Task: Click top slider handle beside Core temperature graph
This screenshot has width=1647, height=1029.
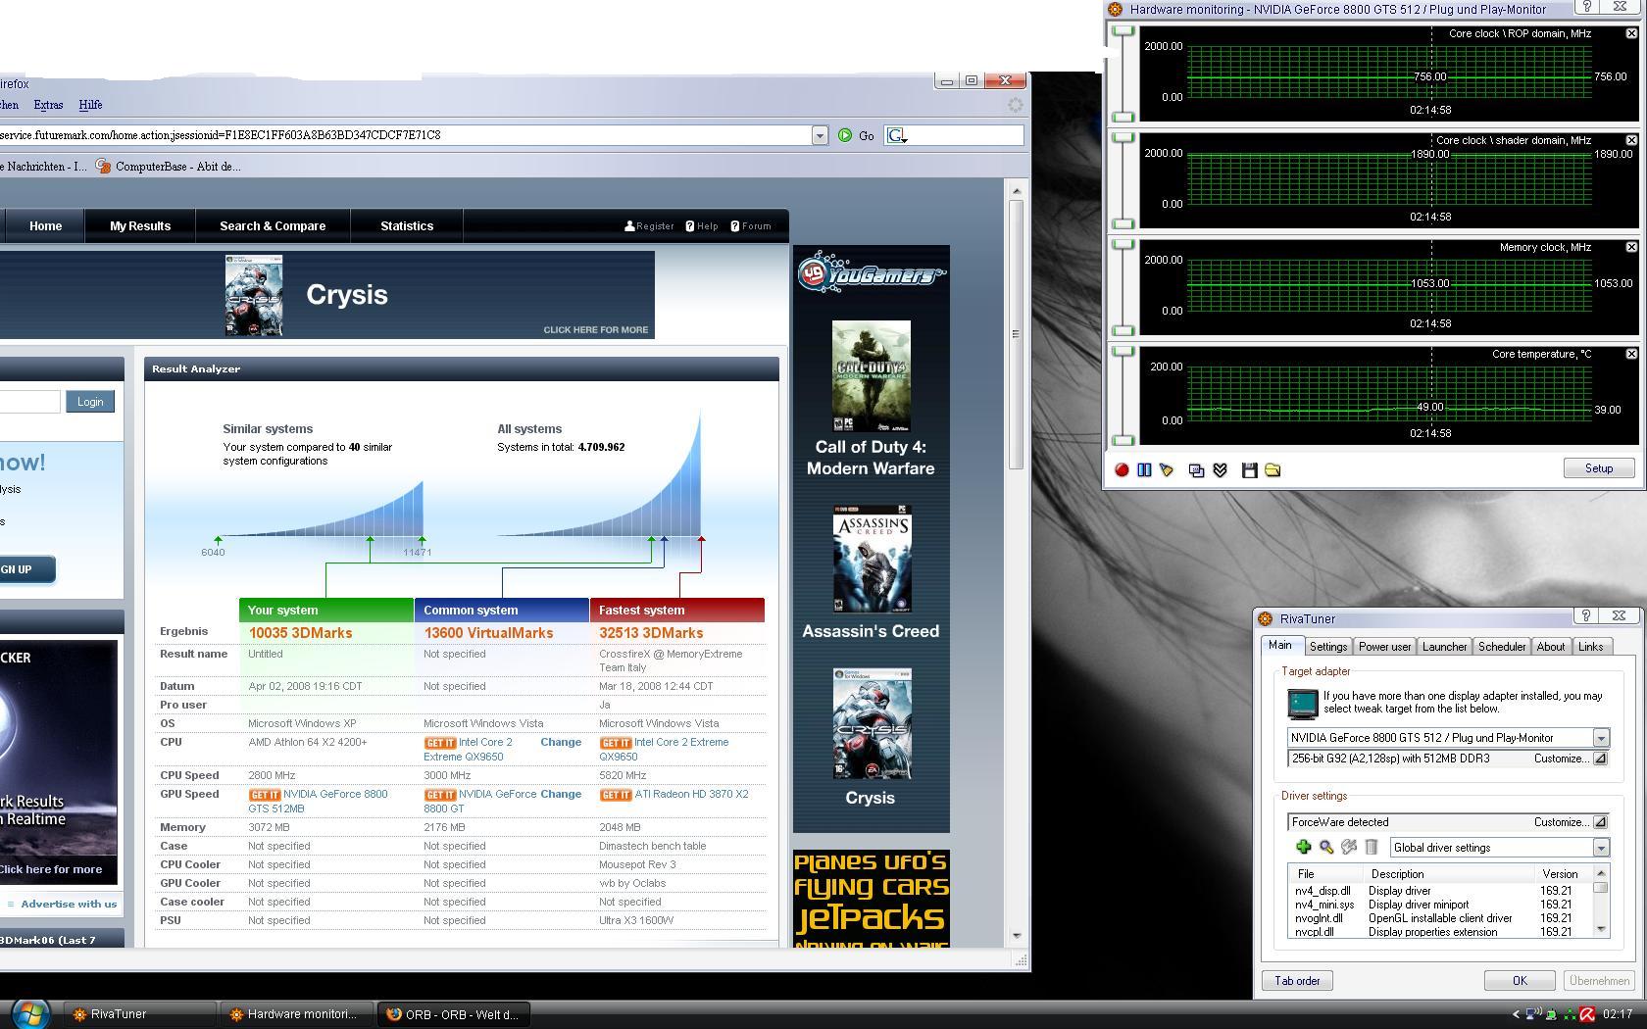Action: (1123, 352)
